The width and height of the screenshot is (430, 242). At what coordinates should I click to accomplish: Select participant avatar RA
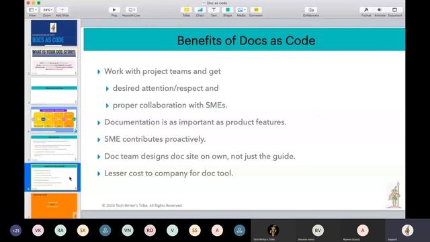[x=60, y=231]
